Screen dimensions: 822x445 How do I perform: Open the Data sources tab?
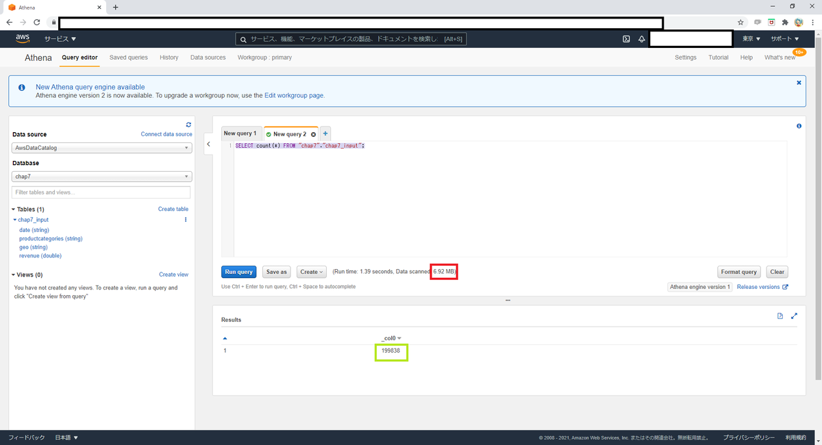coord(208,58)
